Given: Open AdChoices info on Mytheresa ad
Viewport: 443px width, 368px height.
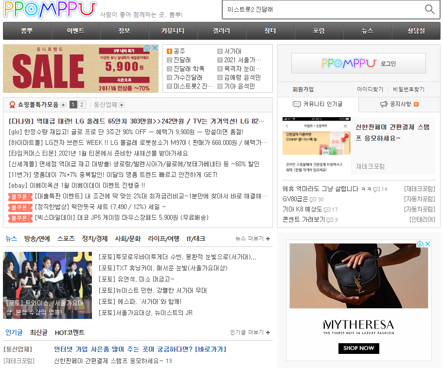Looking at the screenshot, I should [x=420, y=244].
